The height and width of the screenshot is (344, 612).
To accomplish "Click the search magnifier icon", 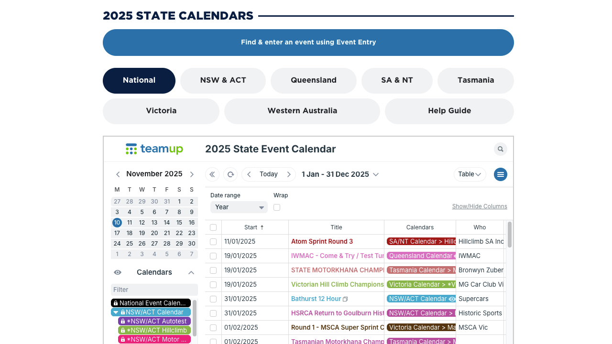I will [500, 149].
